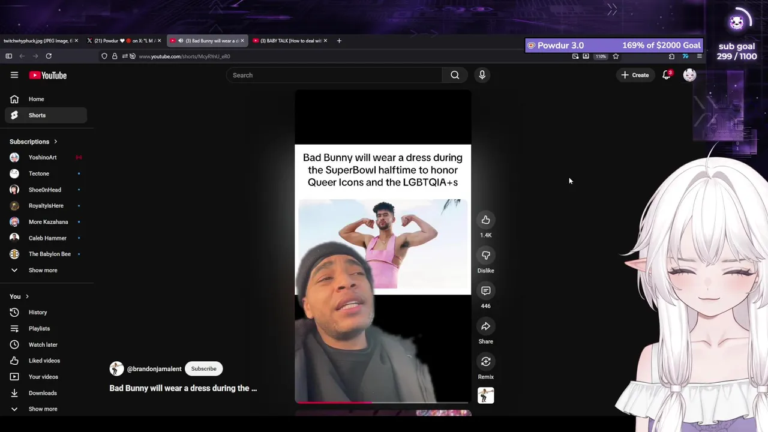The image size is (768, 432).
Task: Open the browser extensions puzzle icon
Action: pos(671,56)
